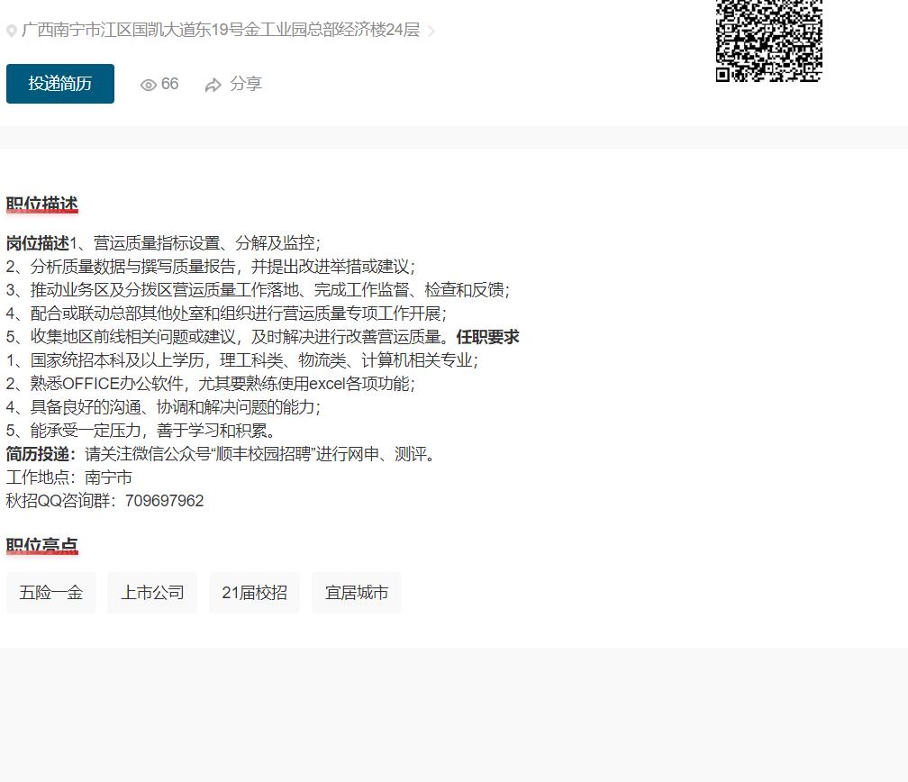Click the eye view-count icon
Screen dimensions: 908x782
[149, 85]
